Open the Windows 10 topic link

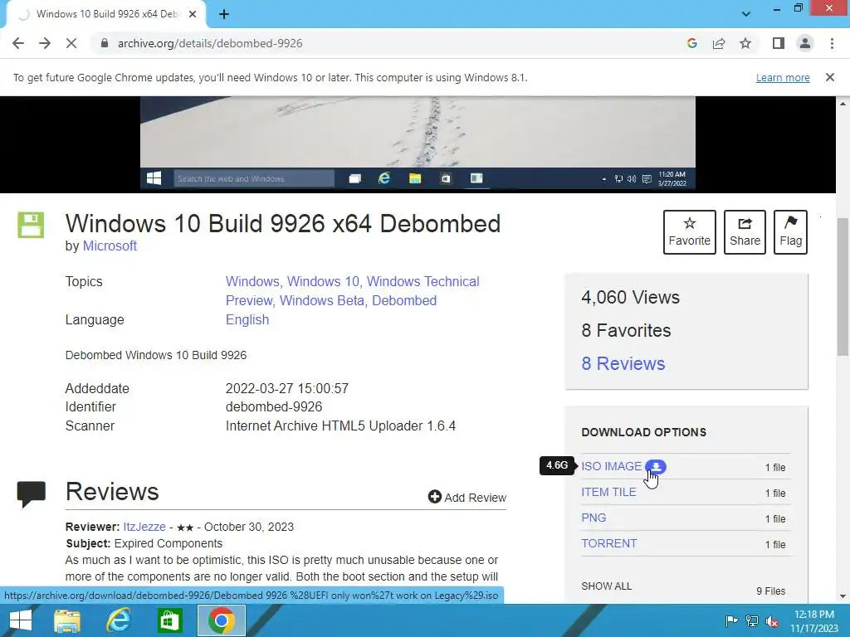(323, 282)
